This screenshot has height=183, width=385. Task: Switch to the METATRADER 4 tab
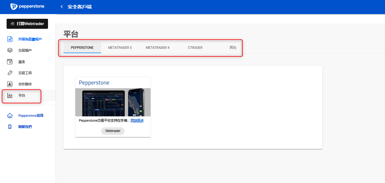pyautogui.click(x=158, y=48)
